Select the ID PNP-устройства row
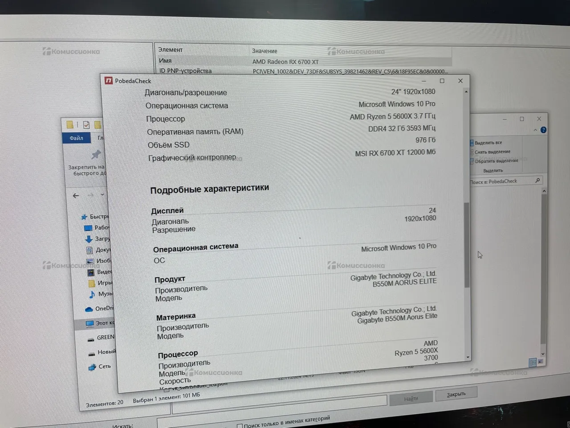This screenshot has width=570, height=428. coord(304,71)
